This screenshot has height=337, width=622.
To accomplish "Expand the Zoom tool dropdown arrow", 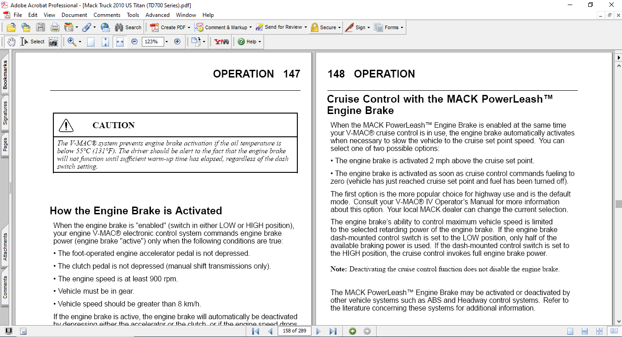I will 80,41.
